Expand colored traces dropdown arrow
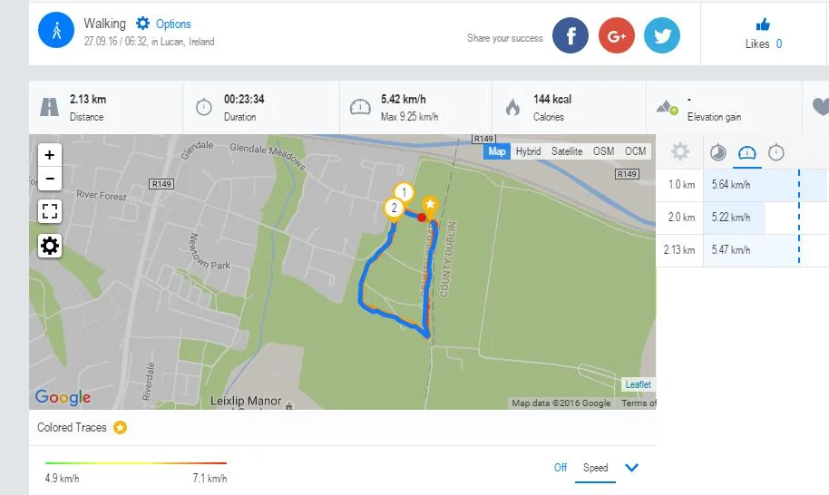Image resolution: width=829 pixels, height=495 pixels. coord(632,468)
